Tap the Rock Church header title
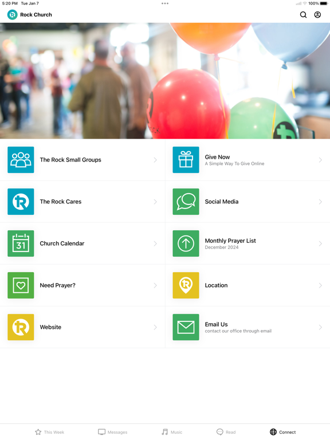Screen dimensions: 330x440 36,14
